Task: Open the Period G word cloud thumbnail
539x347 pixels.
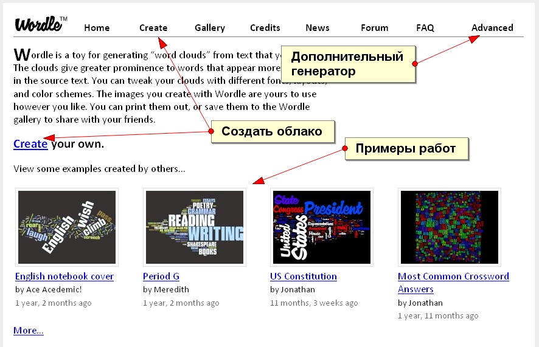Action: coord(195,227)
